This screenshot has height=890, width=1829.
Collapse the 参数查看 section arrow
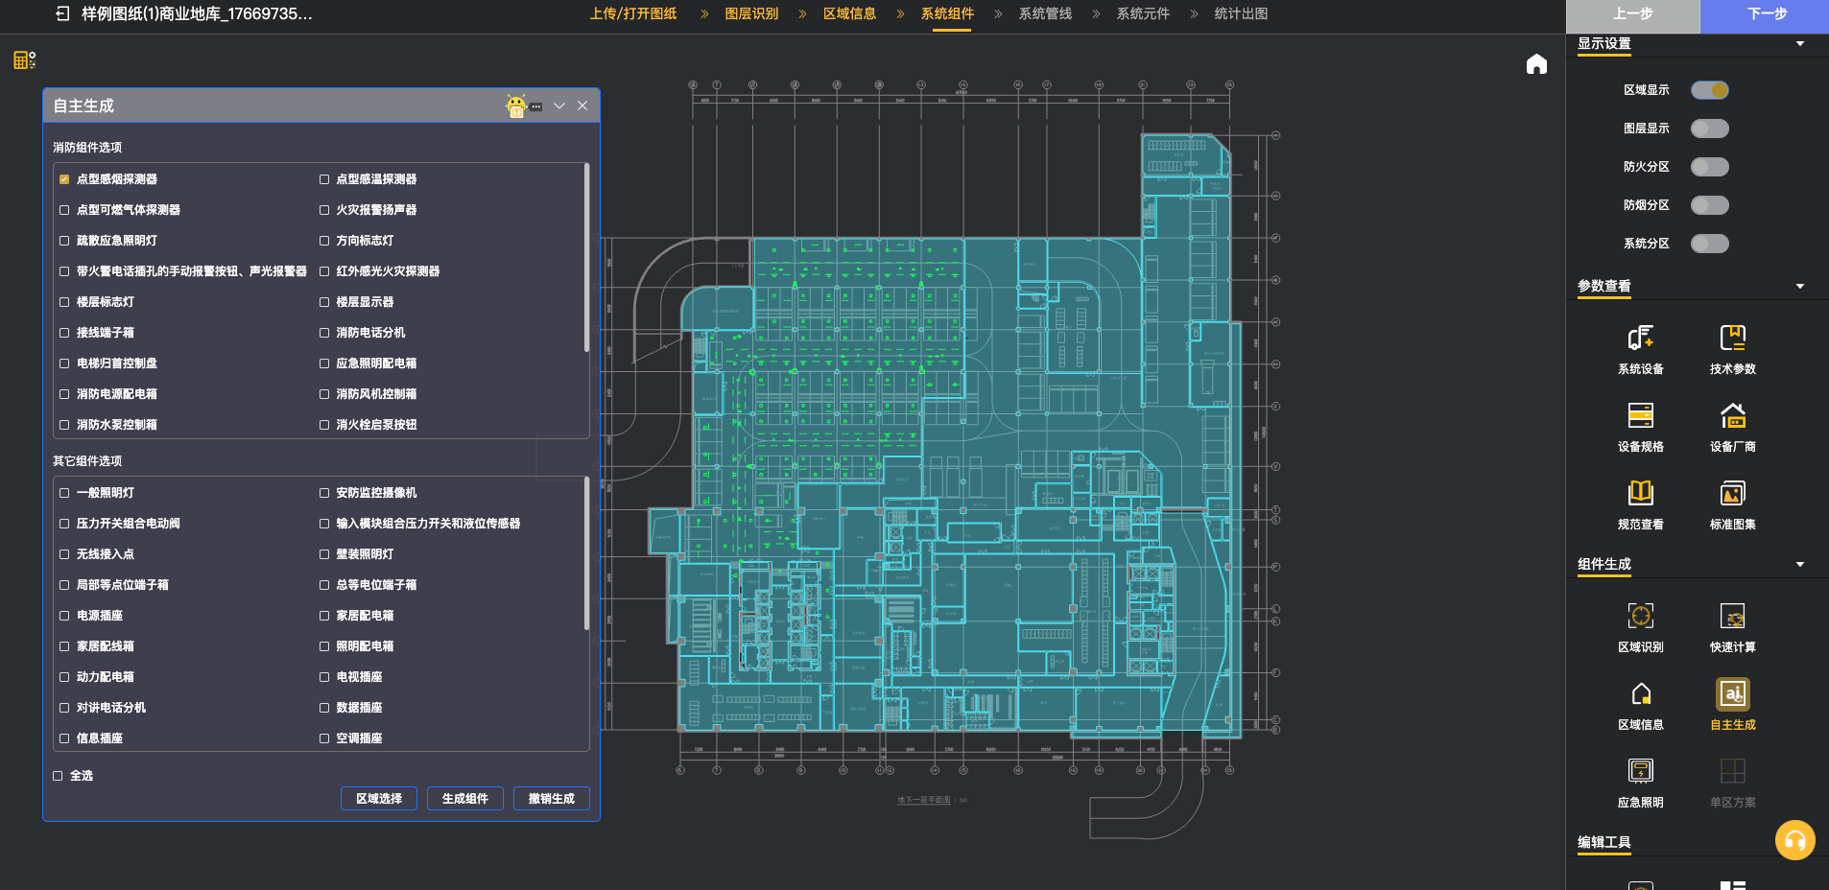1800,287
